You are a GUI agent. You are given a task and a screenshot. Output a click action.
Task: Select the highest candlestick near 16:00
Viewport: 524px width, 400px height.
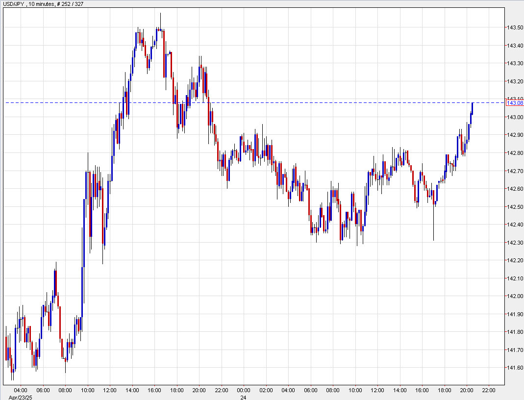click(x=160, y=25)
